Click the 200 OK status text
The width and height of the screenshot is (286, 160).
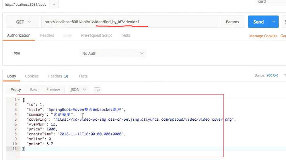(272, 76)
